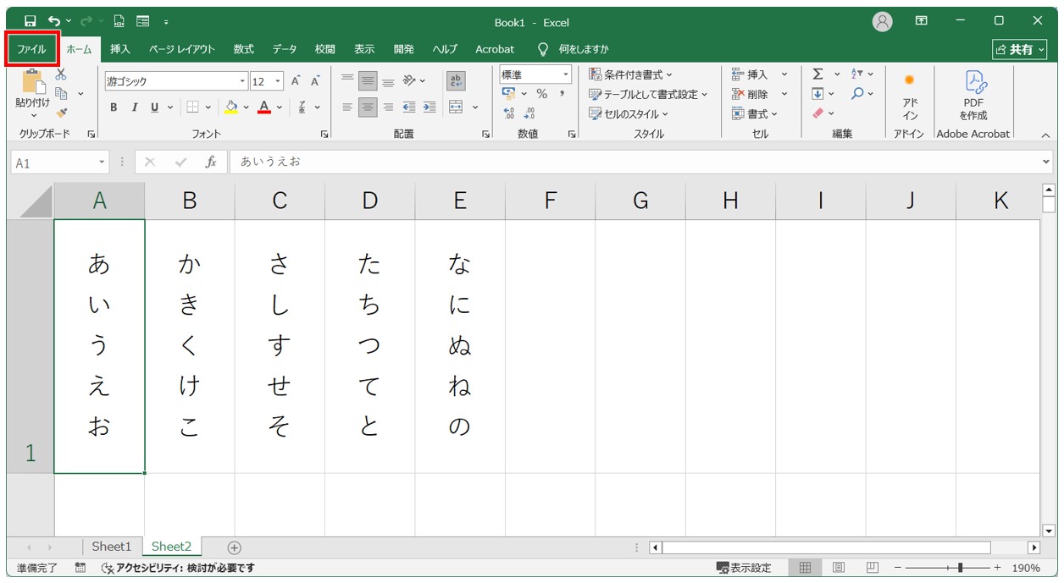Open the File (ファイル) tab
The height and width of the screenshot is (583, 1064).
coord(31,49)
